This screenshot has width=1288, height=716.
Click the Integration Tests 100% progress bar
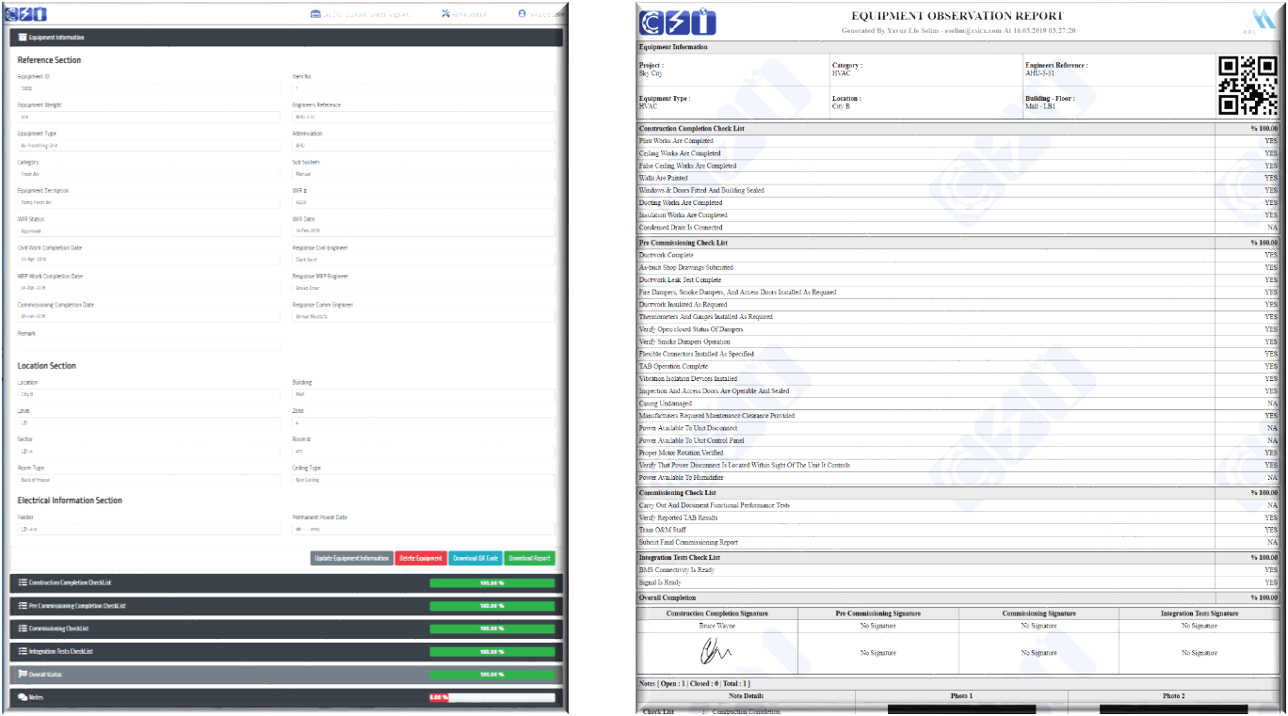click(492, 651)
